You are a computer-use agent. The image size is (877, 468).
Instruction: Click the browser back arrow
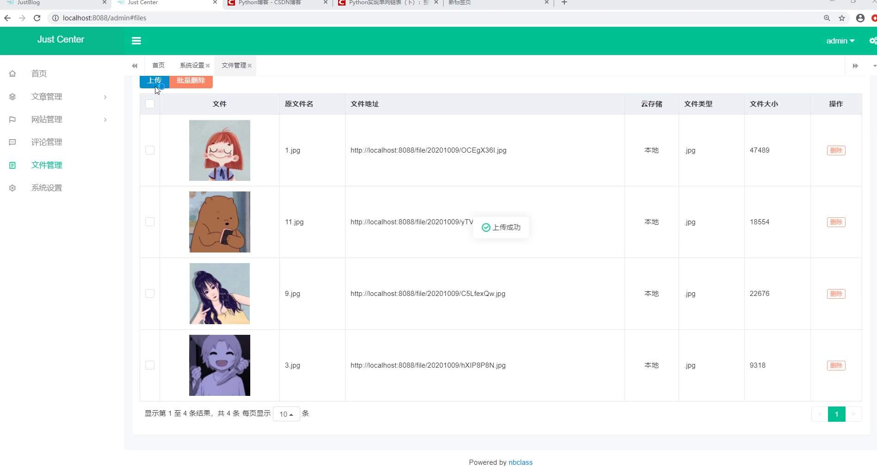click(7, 18)
